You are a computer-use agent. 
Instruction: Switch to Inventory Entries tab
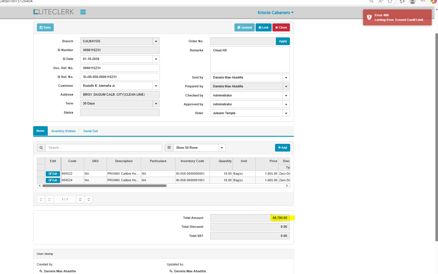[x=63, y=131]
